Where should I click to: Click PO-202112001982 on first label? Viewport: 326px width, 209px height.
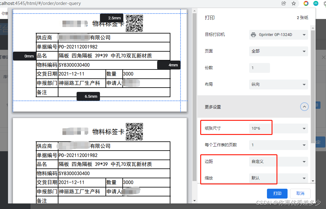coord(78,47)
